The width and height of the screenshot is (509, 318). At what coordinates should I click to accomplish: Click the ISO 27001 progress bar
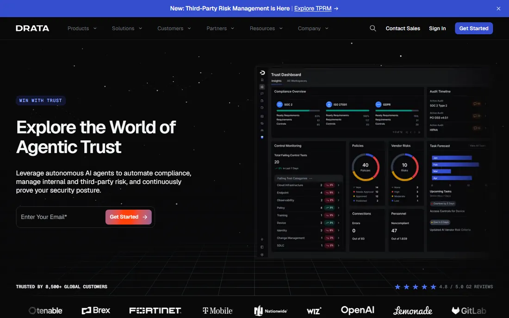pos(348,110)
